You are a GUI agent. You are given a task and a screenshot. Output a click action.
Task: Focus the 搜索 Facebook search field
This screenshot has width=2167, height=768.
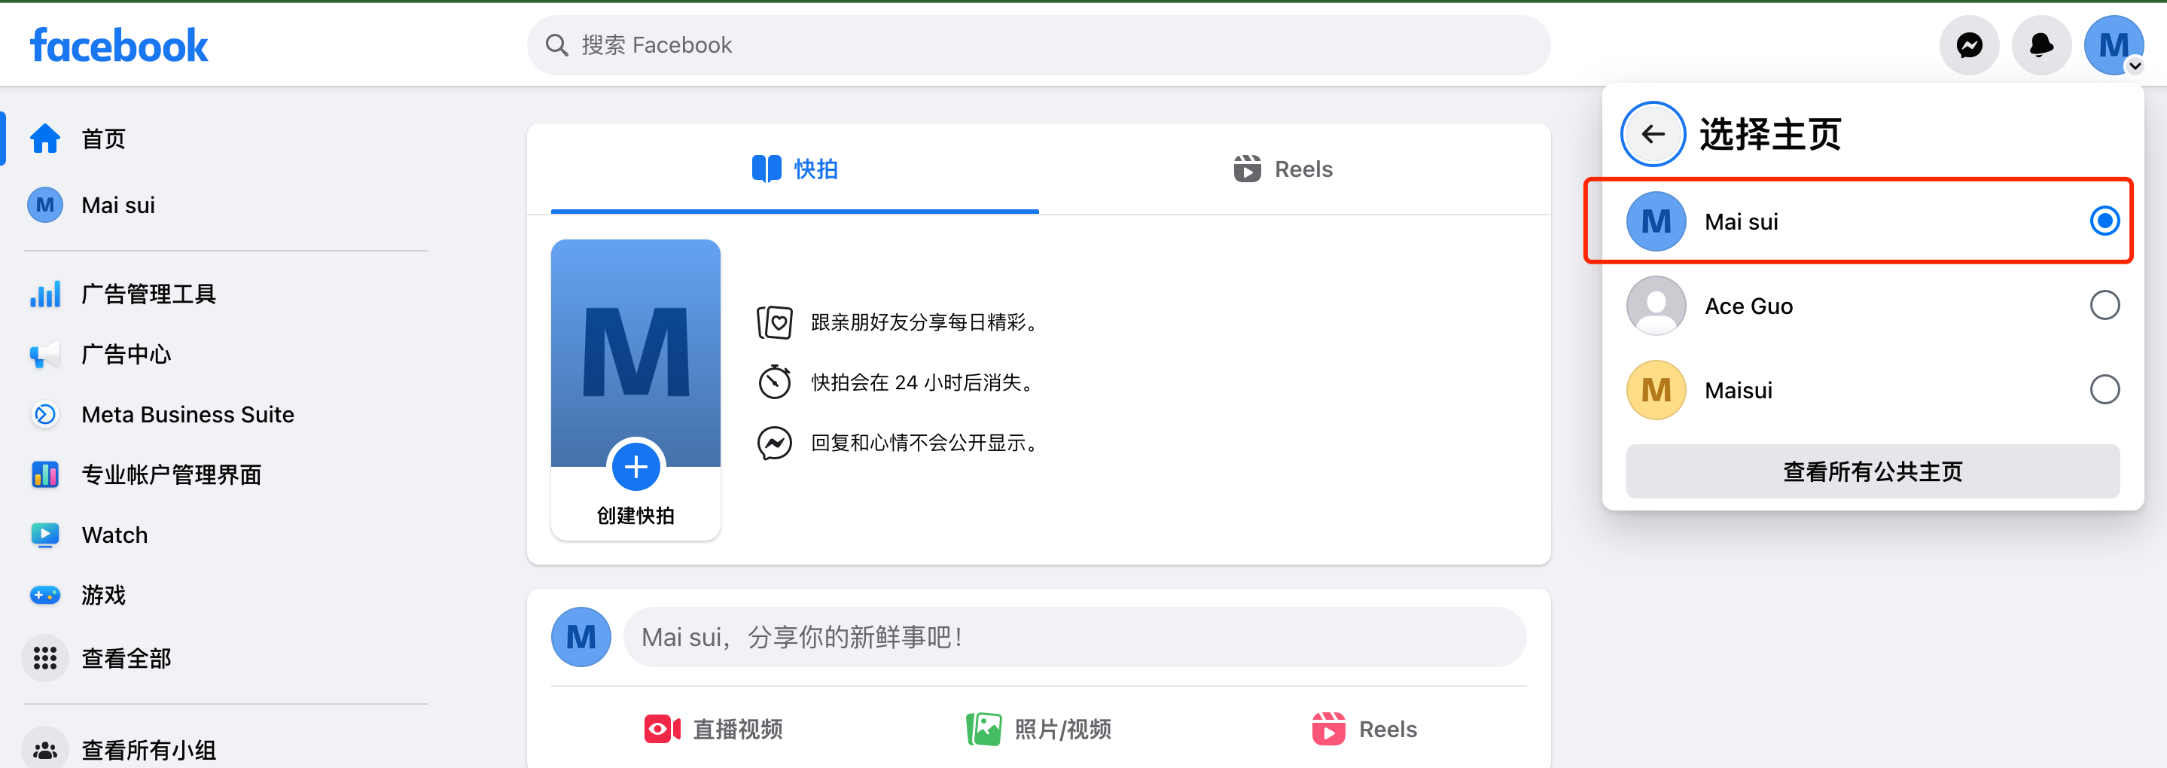pyautogui.click(x=1038, y=45)
